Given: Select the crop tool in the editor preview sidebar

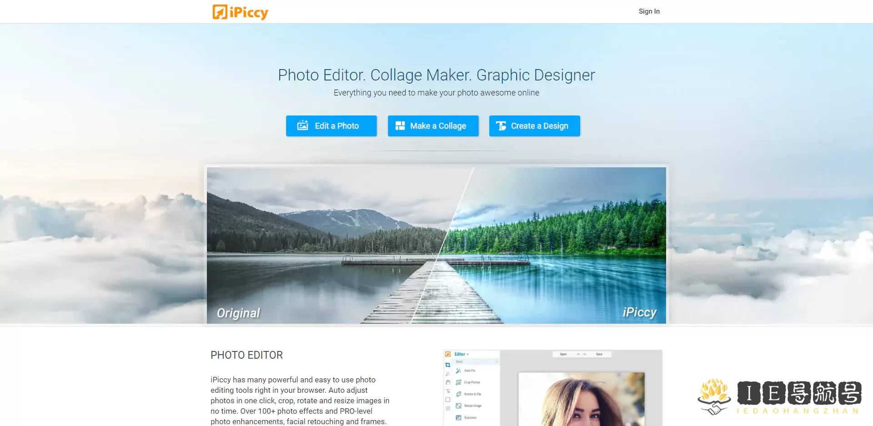Looking at the screenshot, I should point(448,365).
